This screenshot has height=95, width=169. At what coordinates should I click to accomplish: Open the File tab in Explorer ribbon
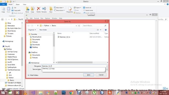[x=3, y=4]
